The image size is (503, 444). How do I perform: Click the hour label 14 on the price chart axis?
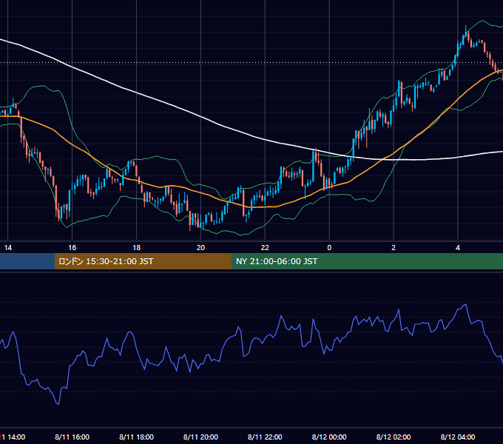[7, 248]
